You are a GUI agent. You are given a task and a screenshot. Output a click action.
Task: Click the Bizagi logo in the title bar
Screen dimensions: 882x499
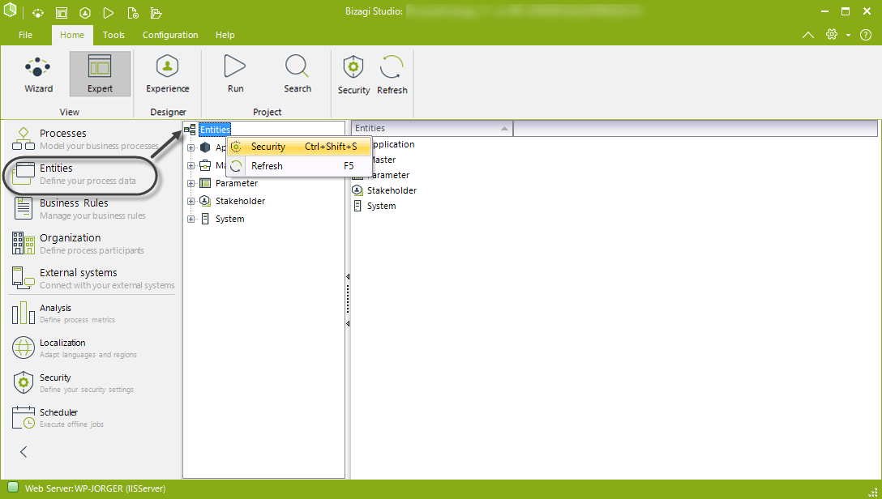(x=10, y=11)
